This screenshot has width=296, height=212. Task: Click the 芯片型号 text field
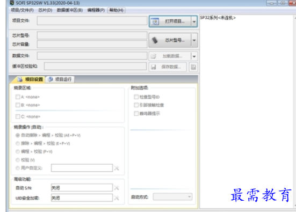click(x=92, y=35)
